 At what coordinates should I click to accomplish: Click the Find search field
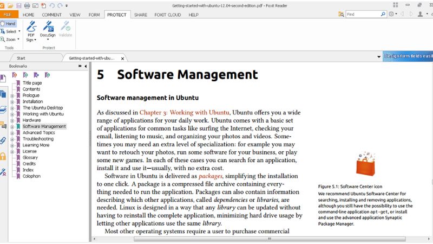point(364,14)
